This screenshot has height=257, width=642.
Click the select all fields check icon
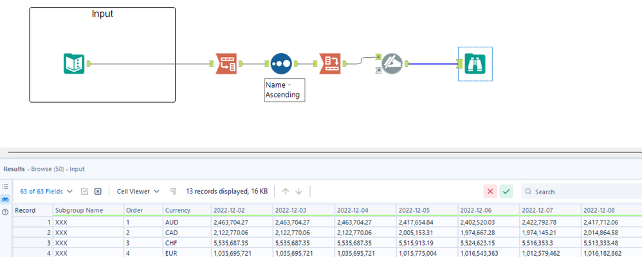click(85, 192)
